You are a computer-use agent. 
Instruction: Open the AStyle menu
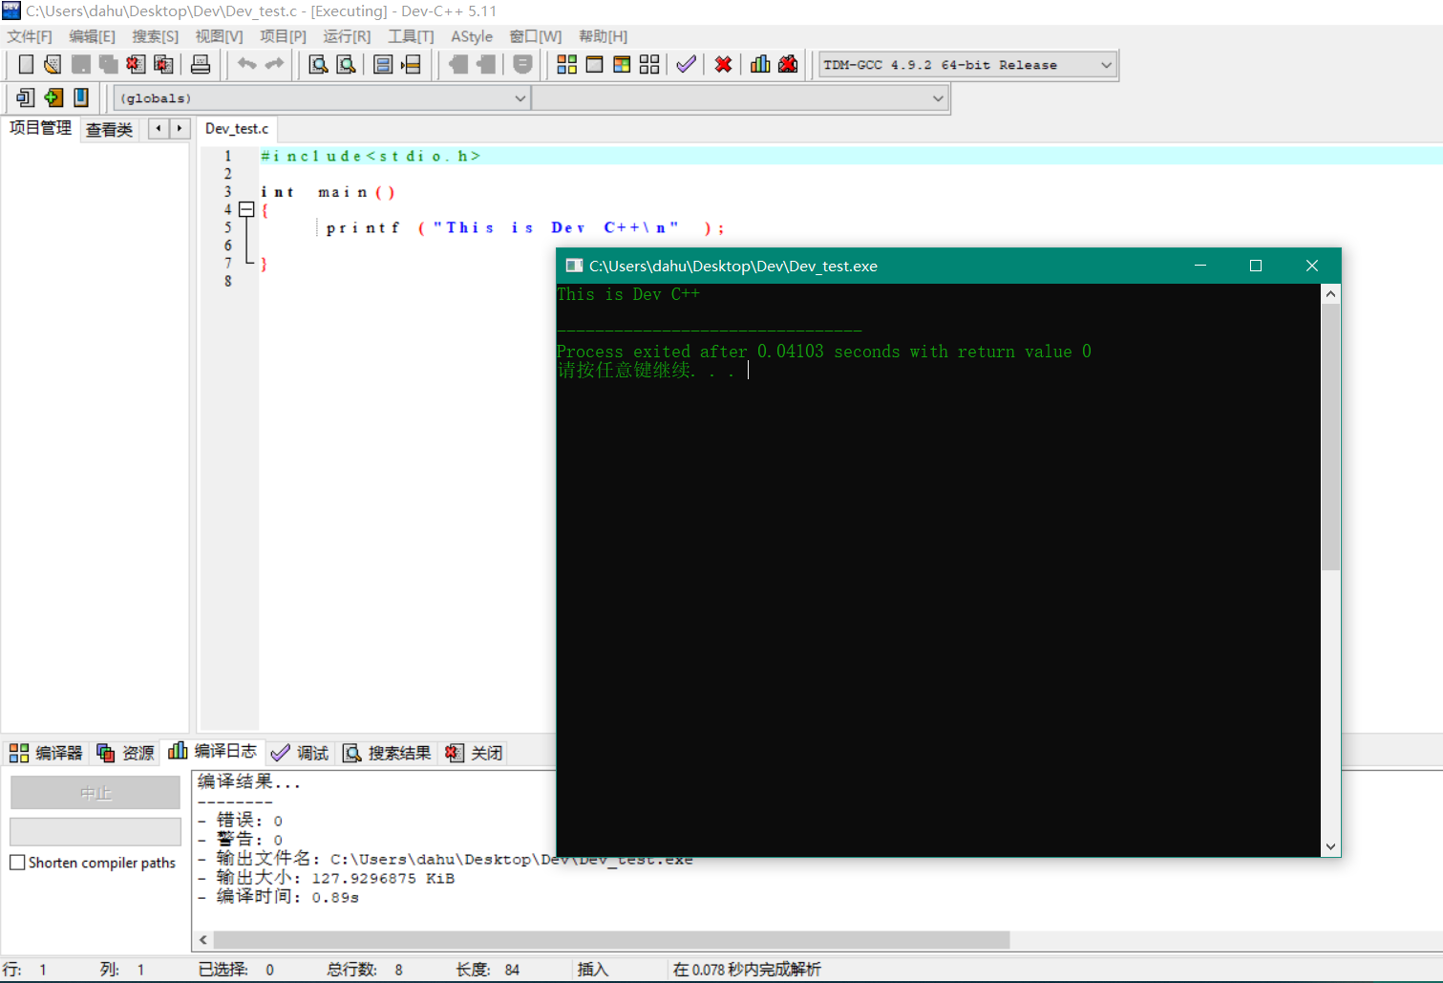pyautogui.click(x=472, y=36)
